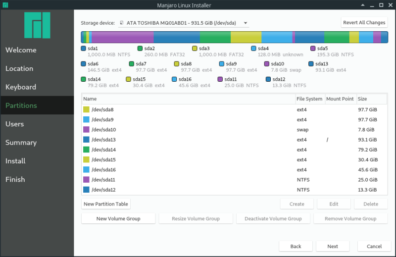Select the Summary step in sidebar
Screen dimensions: 396x257
37,142
